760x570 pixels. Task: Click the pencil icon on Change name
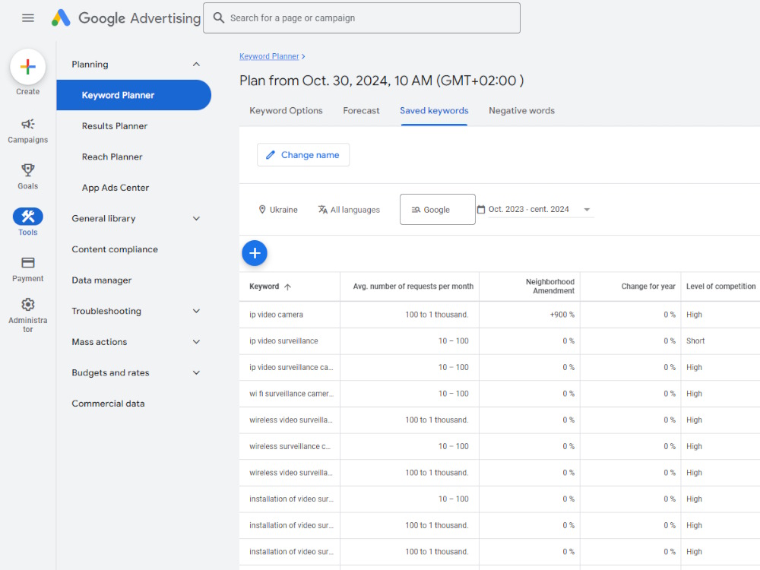click(271, 155)
